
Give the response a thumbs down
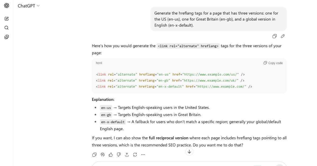click(119, 154)
